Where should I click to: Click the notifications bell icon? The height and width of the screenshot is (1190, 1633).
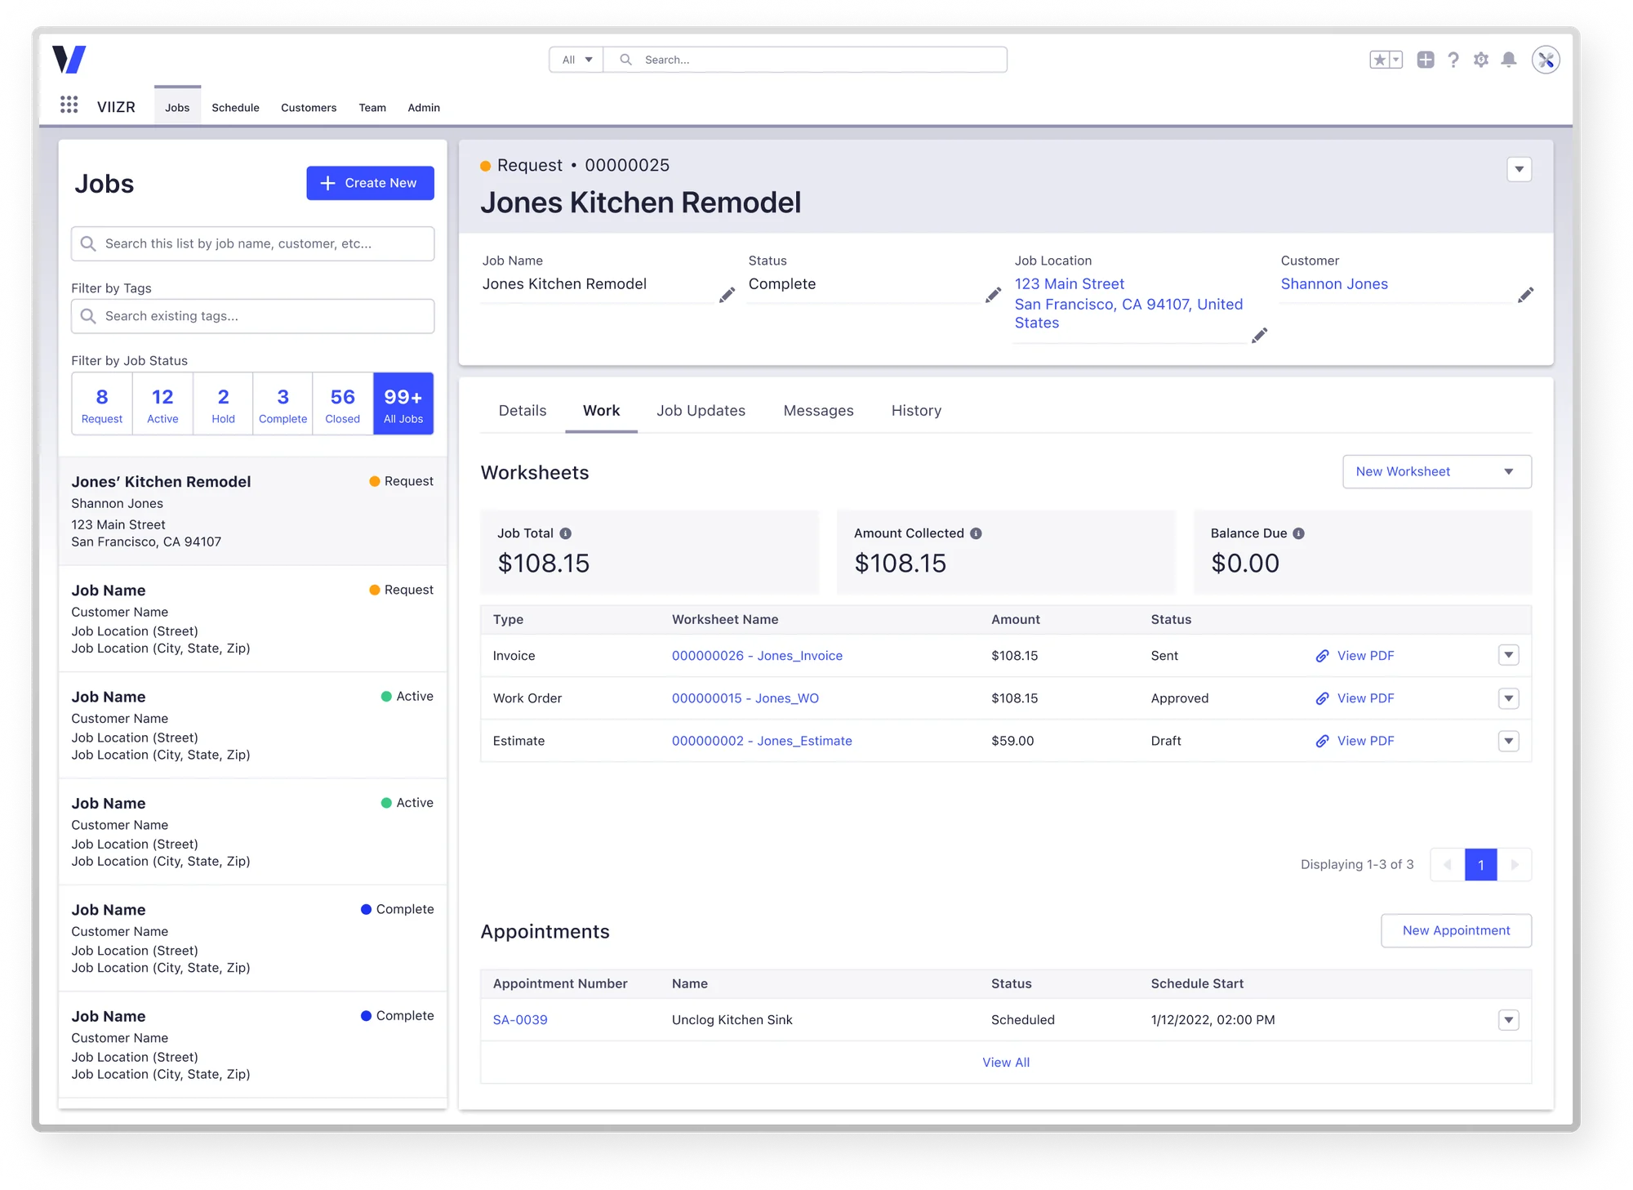coord(1509,60)
